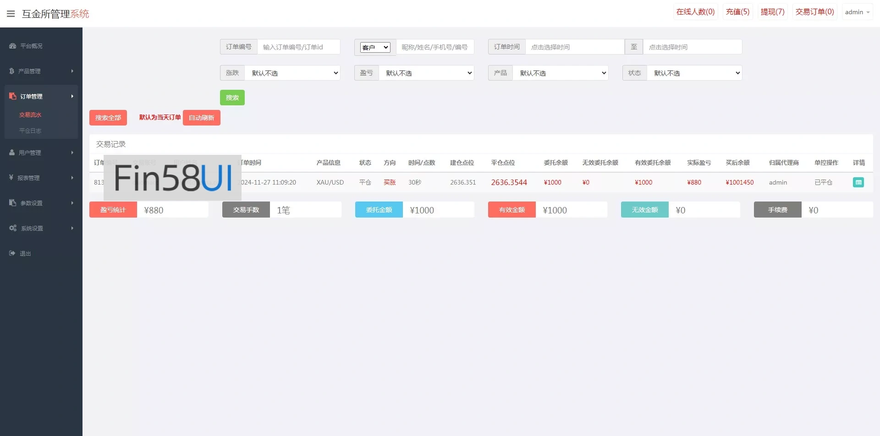Screen dimensions: 880x436
Task: Click the 搜索全部 button
Action: click(108, 118)
